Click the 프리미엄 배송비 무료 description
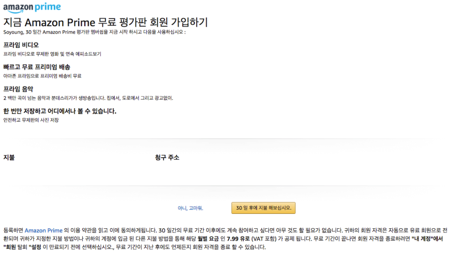This screenshot has width=450, height=253. pyautogui.click(x=42, y=76)
